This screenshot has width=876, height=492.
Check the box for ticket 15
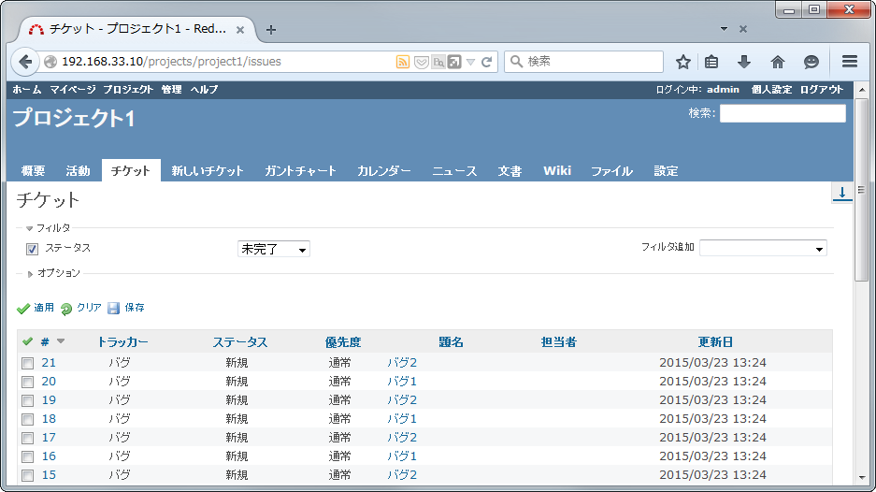[27, 476]
